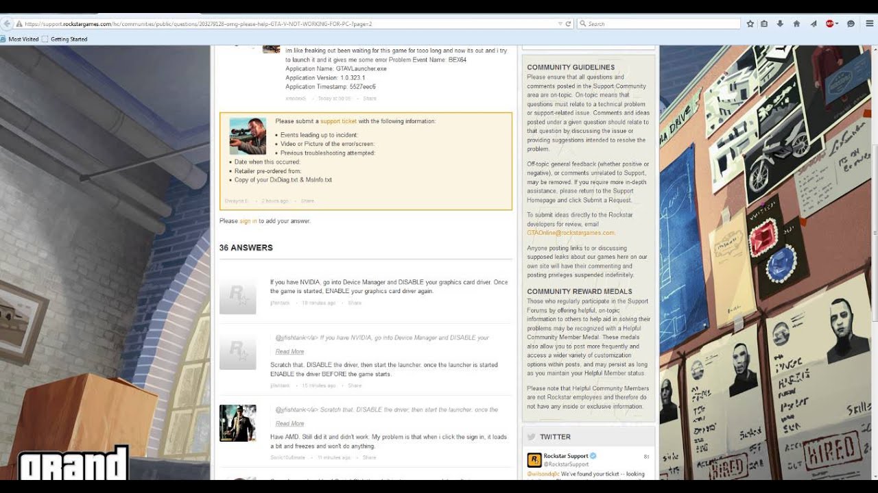The image size is (878, 493).
Task: Click the @RockstarSupport handle
Action: pyautogui.click(x=566, y=464)
